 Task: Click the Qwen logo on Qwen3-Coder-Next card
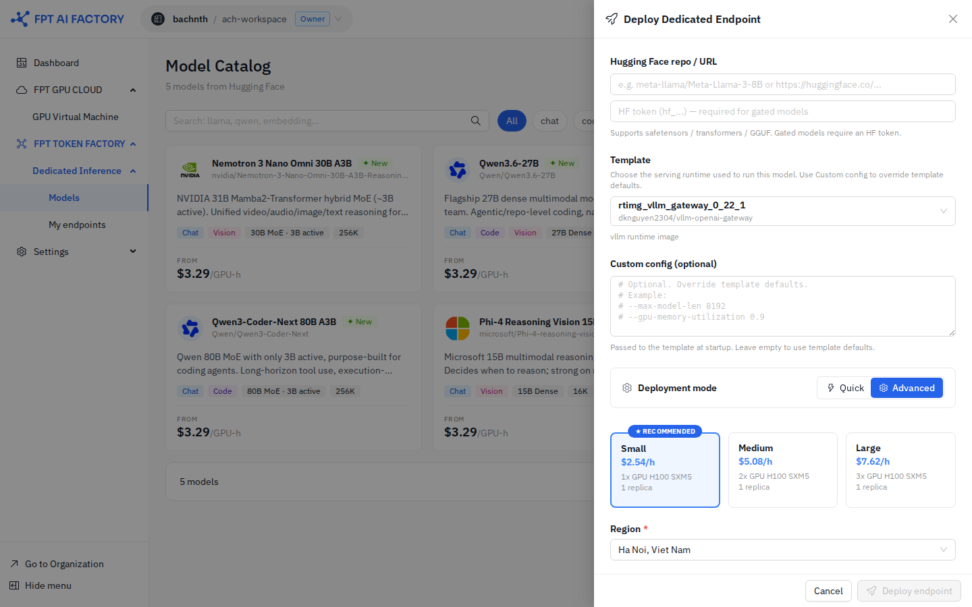pyautogui.click(x=190, y=328)
